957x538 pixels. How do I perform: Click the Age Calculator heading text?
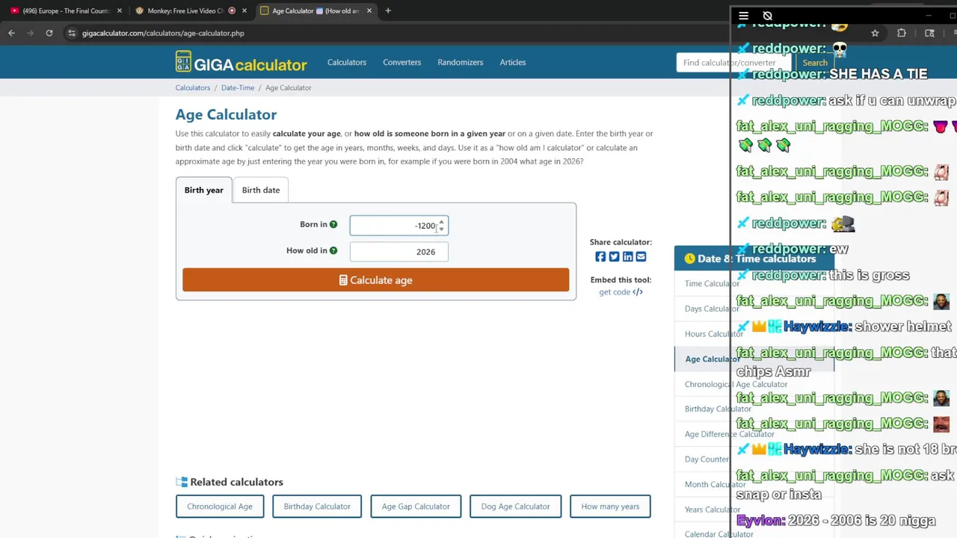pyautogui.click(x=226, y=114)
